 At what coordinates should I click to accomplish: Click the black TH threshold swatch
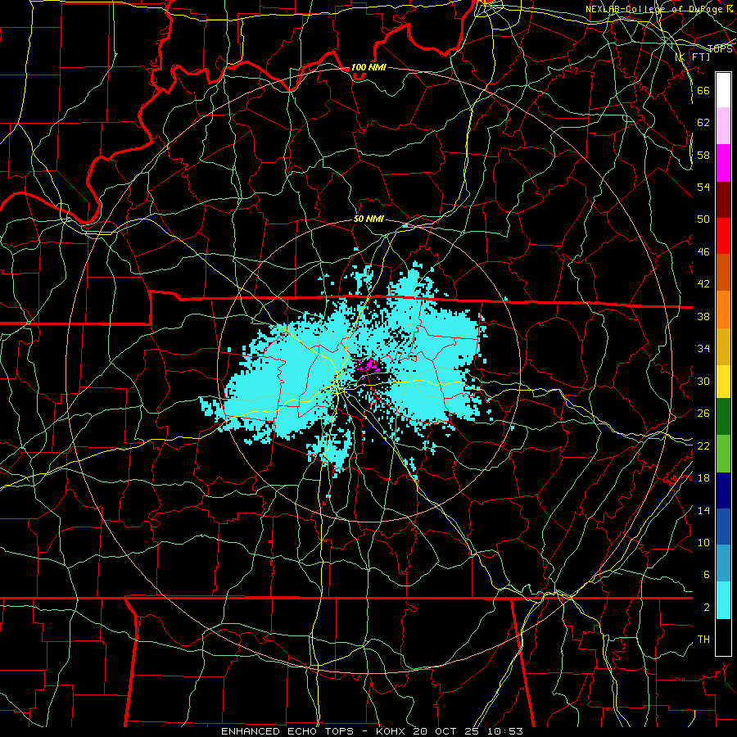723,637
